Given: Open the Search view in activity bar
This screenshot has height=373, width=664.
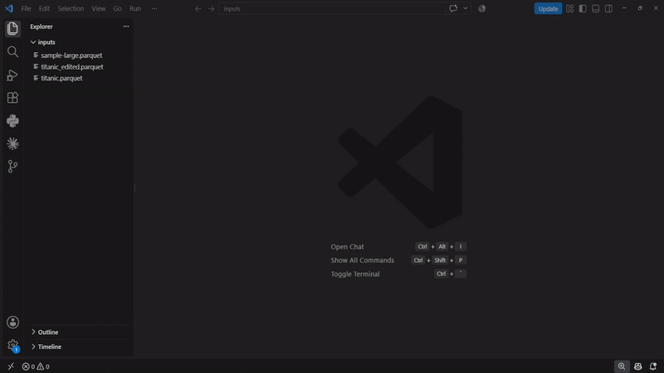Looking at the screenshot, I should click(x=12, y=51).
